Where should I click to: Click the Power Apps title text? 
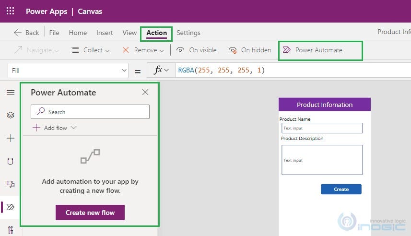point(47,12)
